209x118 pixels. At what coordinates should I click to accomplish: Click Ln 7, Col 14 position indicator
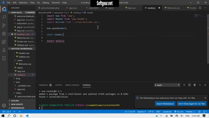click(130, 111)
